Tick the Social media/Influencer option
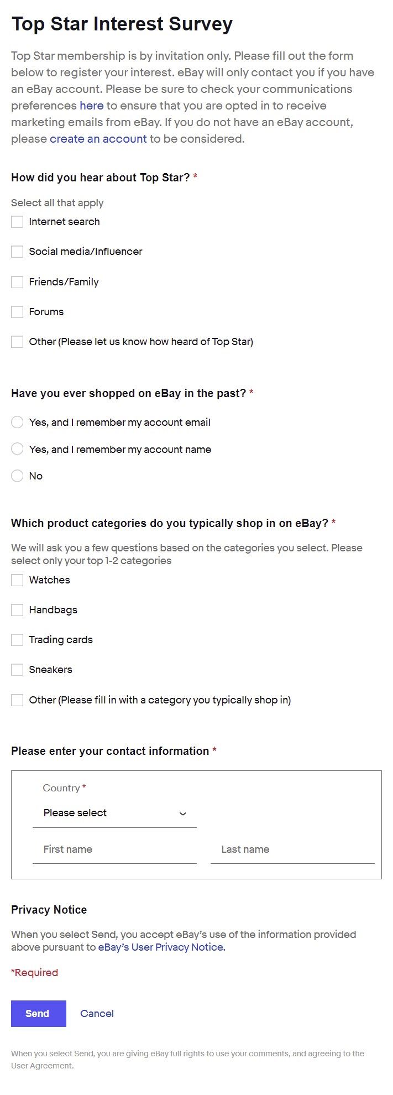The width and height of the screenshot is (393, 1095). coord(17,252)
